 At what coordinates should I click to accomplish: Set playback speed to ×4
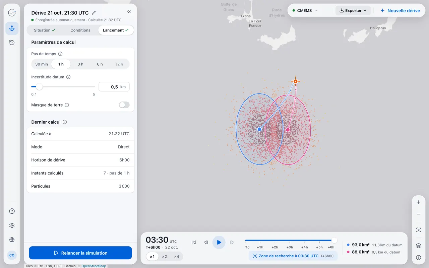click(x=177, y=257)
